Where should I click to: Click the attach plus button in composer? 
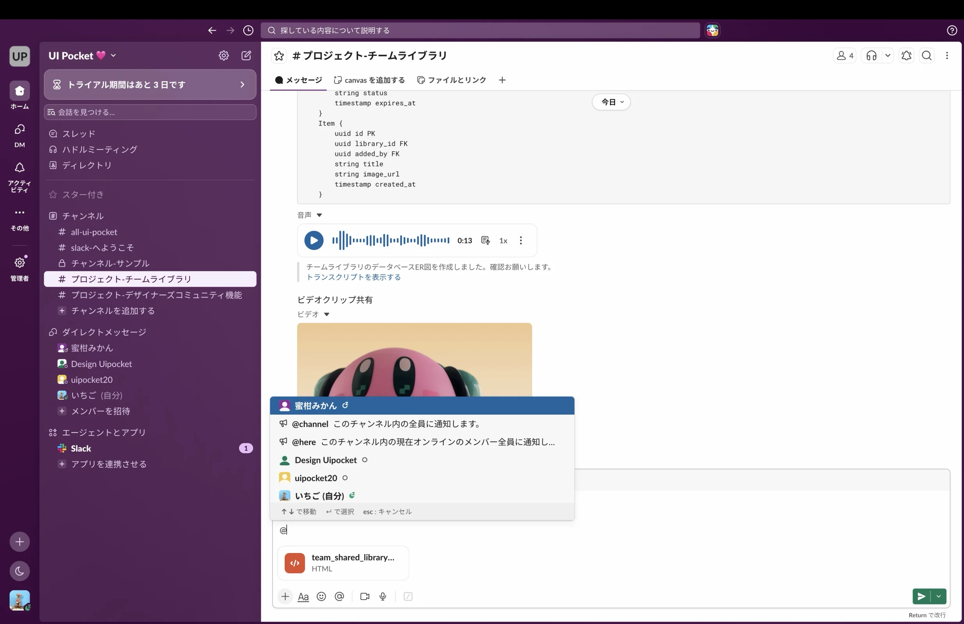pyautogui.click(x=285, y=596)
